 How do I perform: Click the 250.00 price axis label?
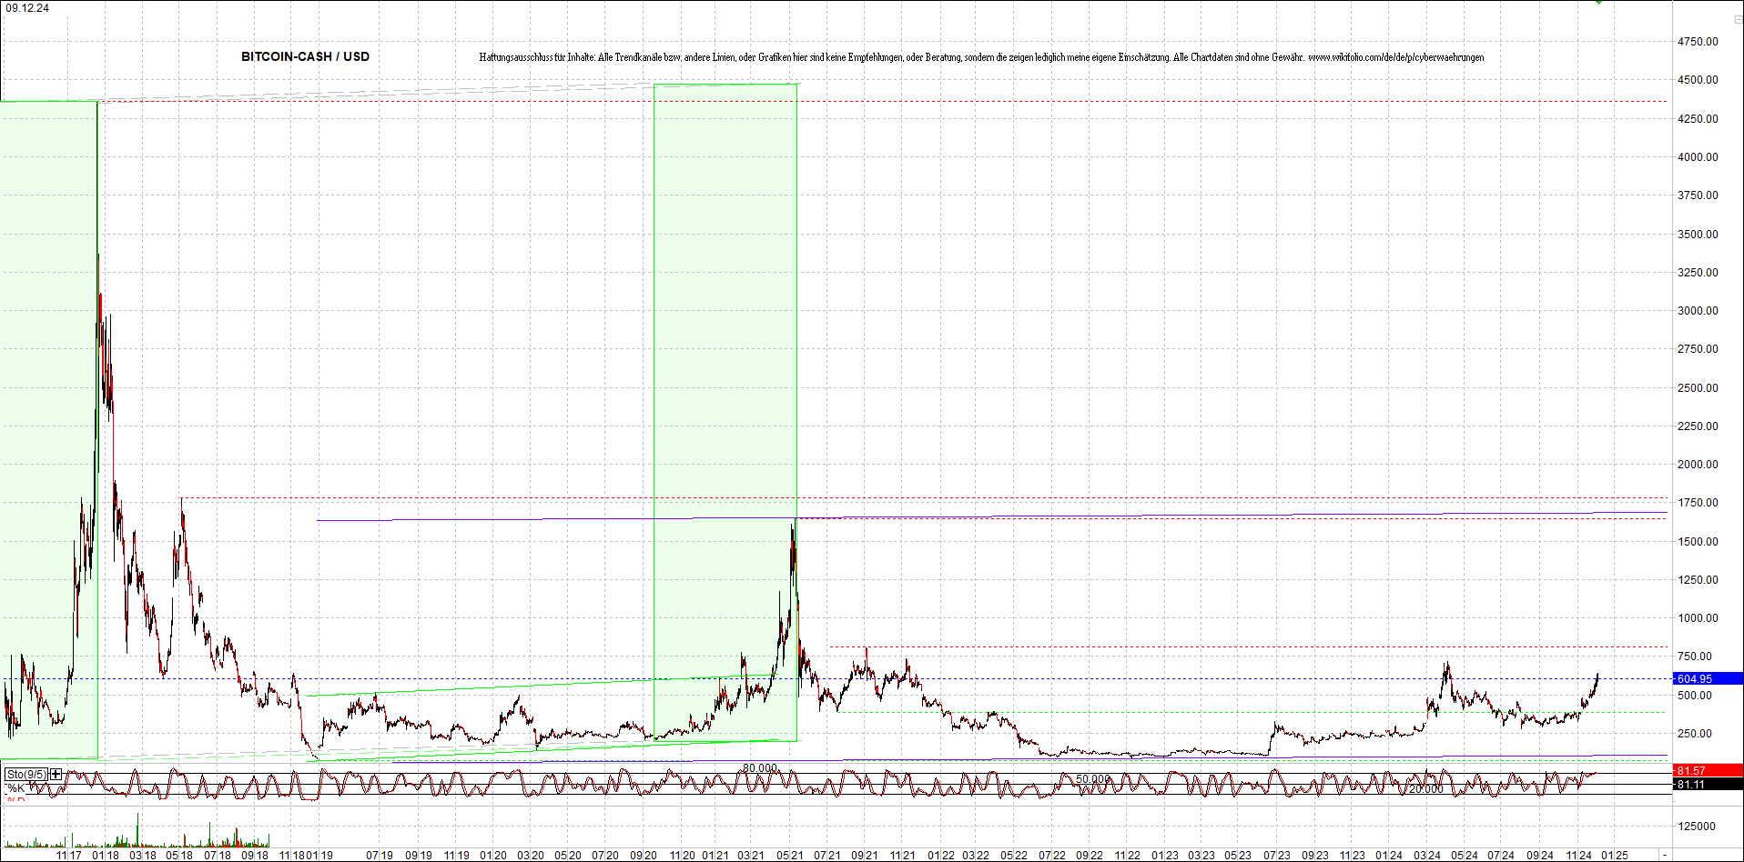[x=1695, y=734]
